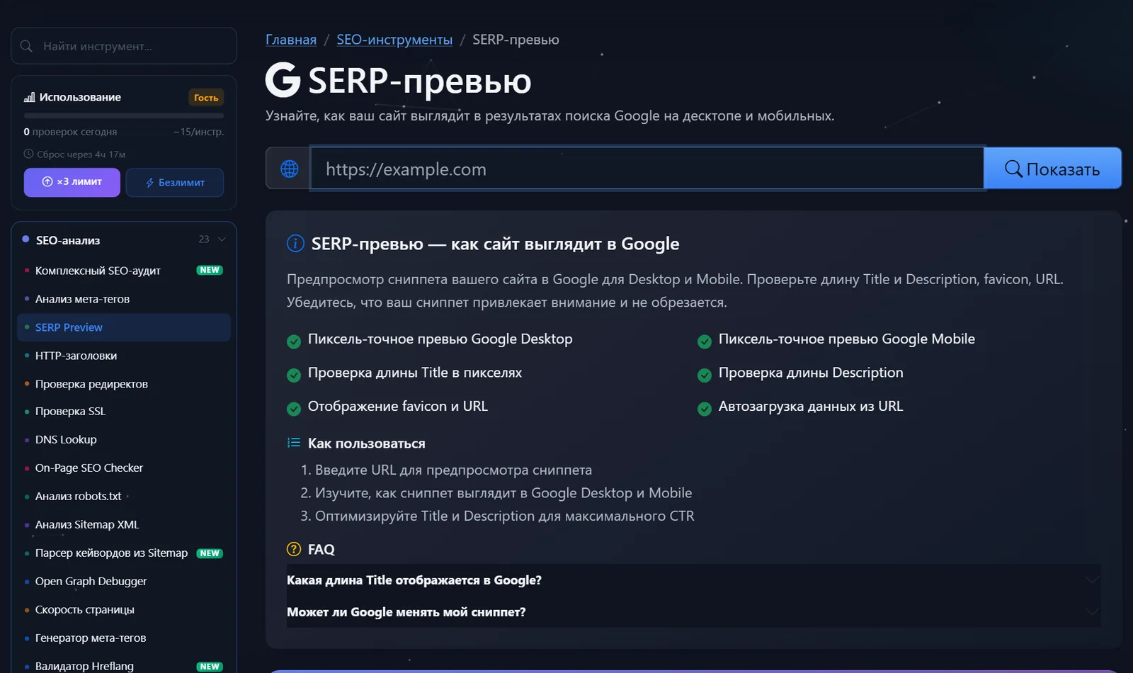Open Проверка SSL tool
The width and height of the screenshot is (1133, 673).
coord(124,411)
